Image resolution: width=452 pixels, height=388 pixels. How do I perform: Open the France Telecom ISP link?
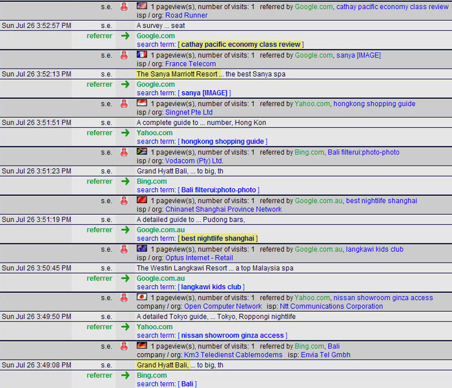[x=190, y=64]
